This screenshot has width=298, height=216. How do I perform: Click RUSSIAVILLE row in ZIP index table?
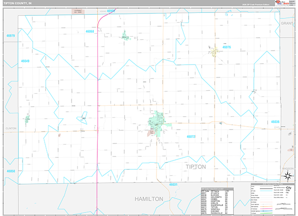tap(217, 213)
